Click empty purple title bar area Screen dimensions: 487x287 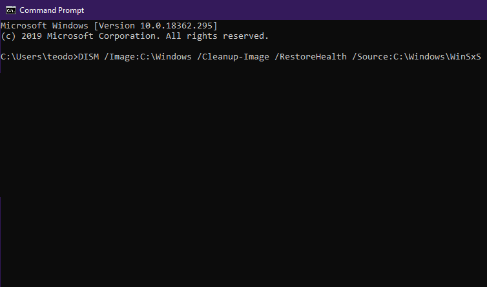[x=280, y=10]
